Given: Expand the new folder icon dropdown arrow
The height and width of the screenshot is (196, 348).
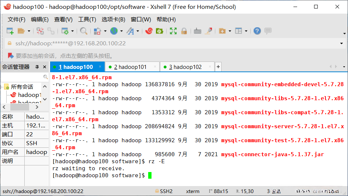Looking at the screenshot, I should pyautogui.click(x=230, y=31).
